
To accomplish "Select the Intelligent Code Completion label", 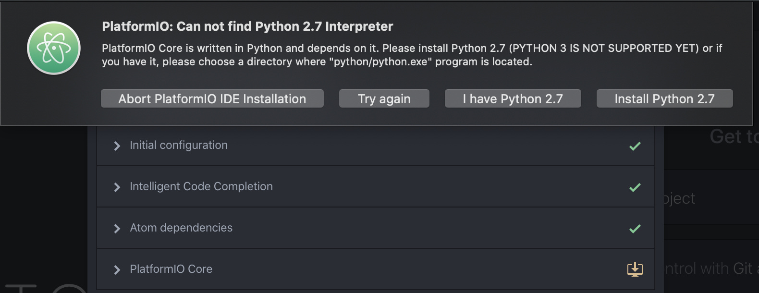I will click(x=201, y=186).
